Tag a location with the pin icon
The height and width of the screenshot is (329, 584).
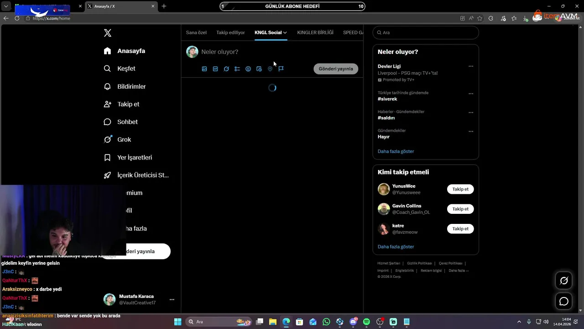270,69
